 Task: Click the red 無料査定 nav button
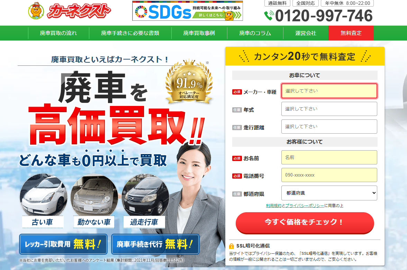[x=351, y=33]
